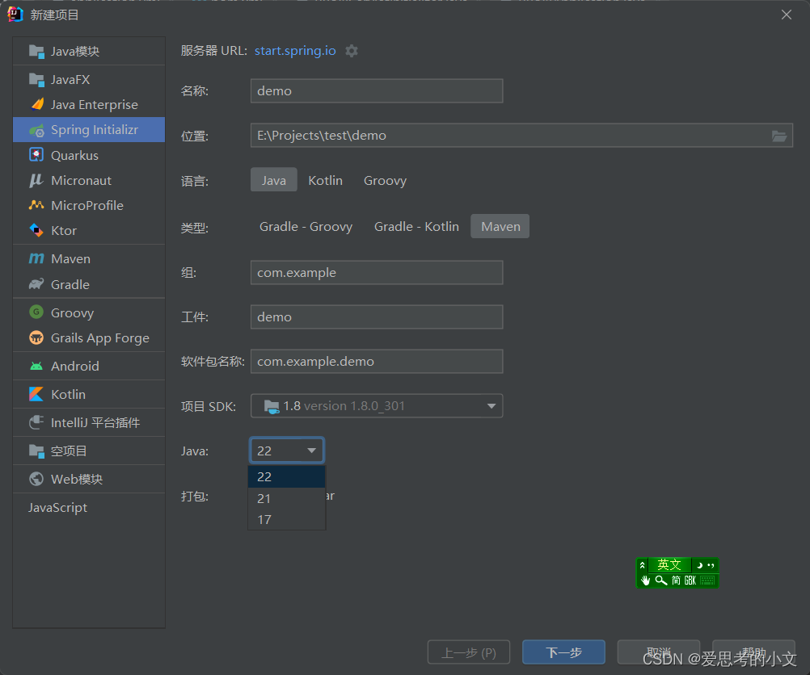Click the Quarkus logo icon
Viewport: 810px width, 675px height.
36,155
